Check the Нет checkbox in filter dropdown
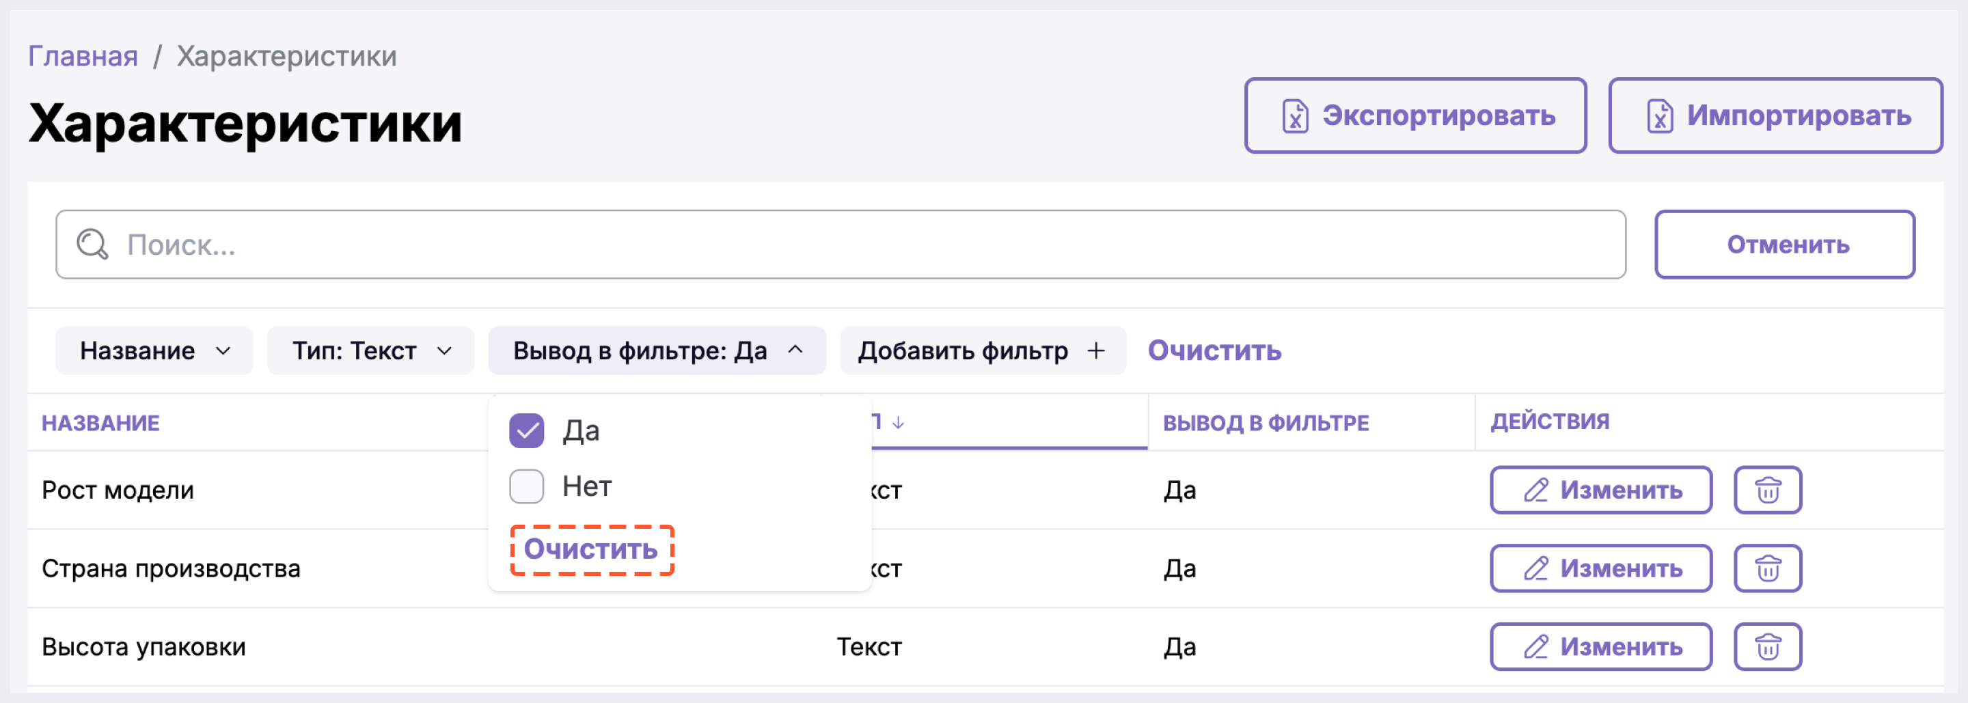Screen dimensions: 1968x703 [x=526, y=486]
